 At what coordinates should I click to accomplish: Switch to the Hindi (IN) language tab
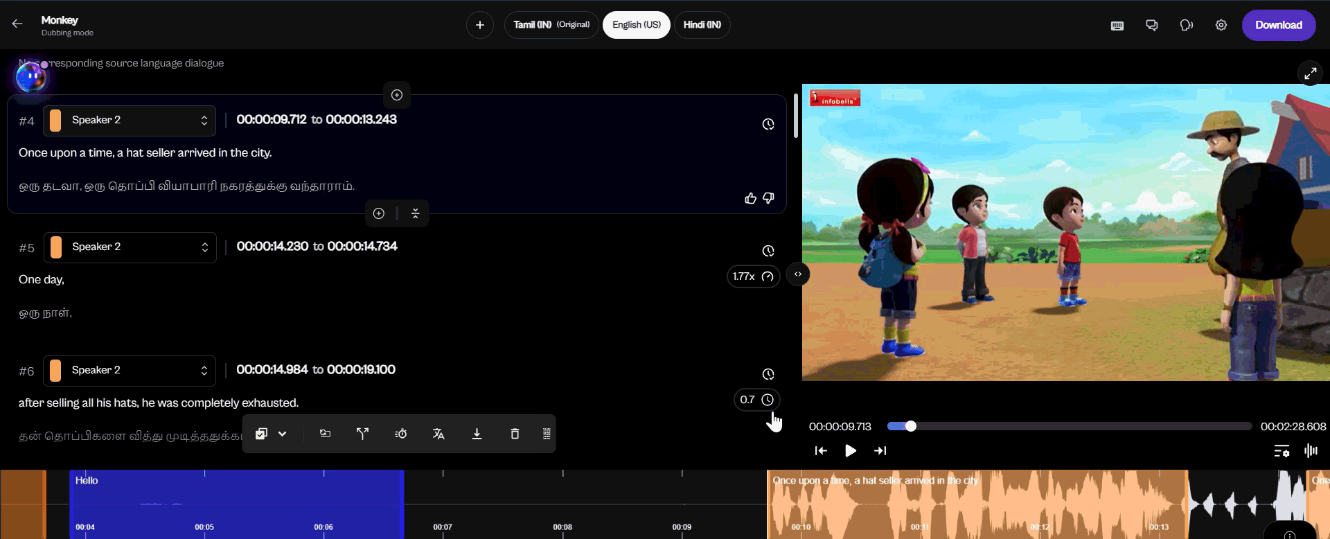tap(702, 25)
